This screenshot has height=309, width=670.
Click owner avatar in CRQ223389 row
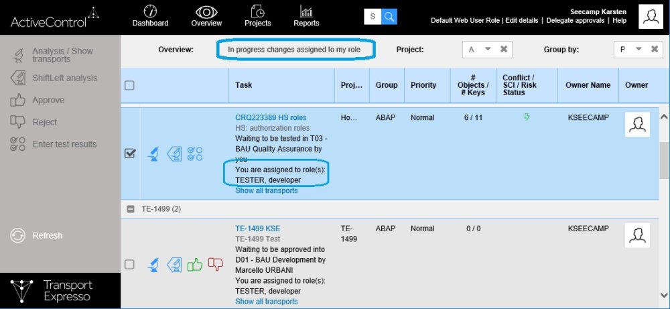[x=637, y=125]
